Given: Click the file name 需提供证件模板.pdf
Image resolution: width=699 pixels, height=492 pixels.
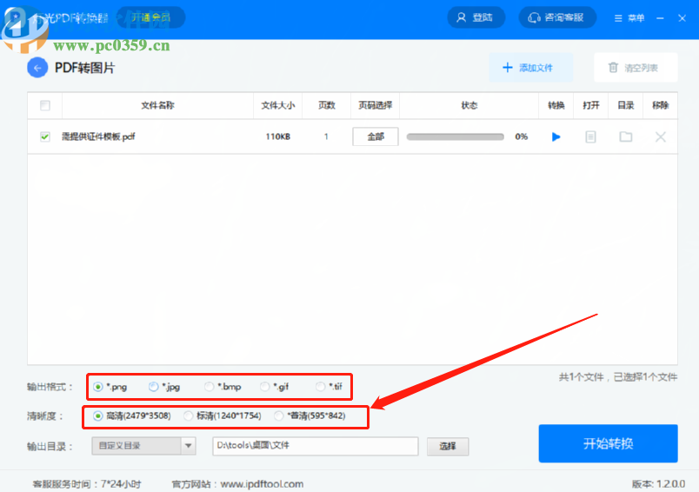Looking at the screenshot, I should 98,136.
